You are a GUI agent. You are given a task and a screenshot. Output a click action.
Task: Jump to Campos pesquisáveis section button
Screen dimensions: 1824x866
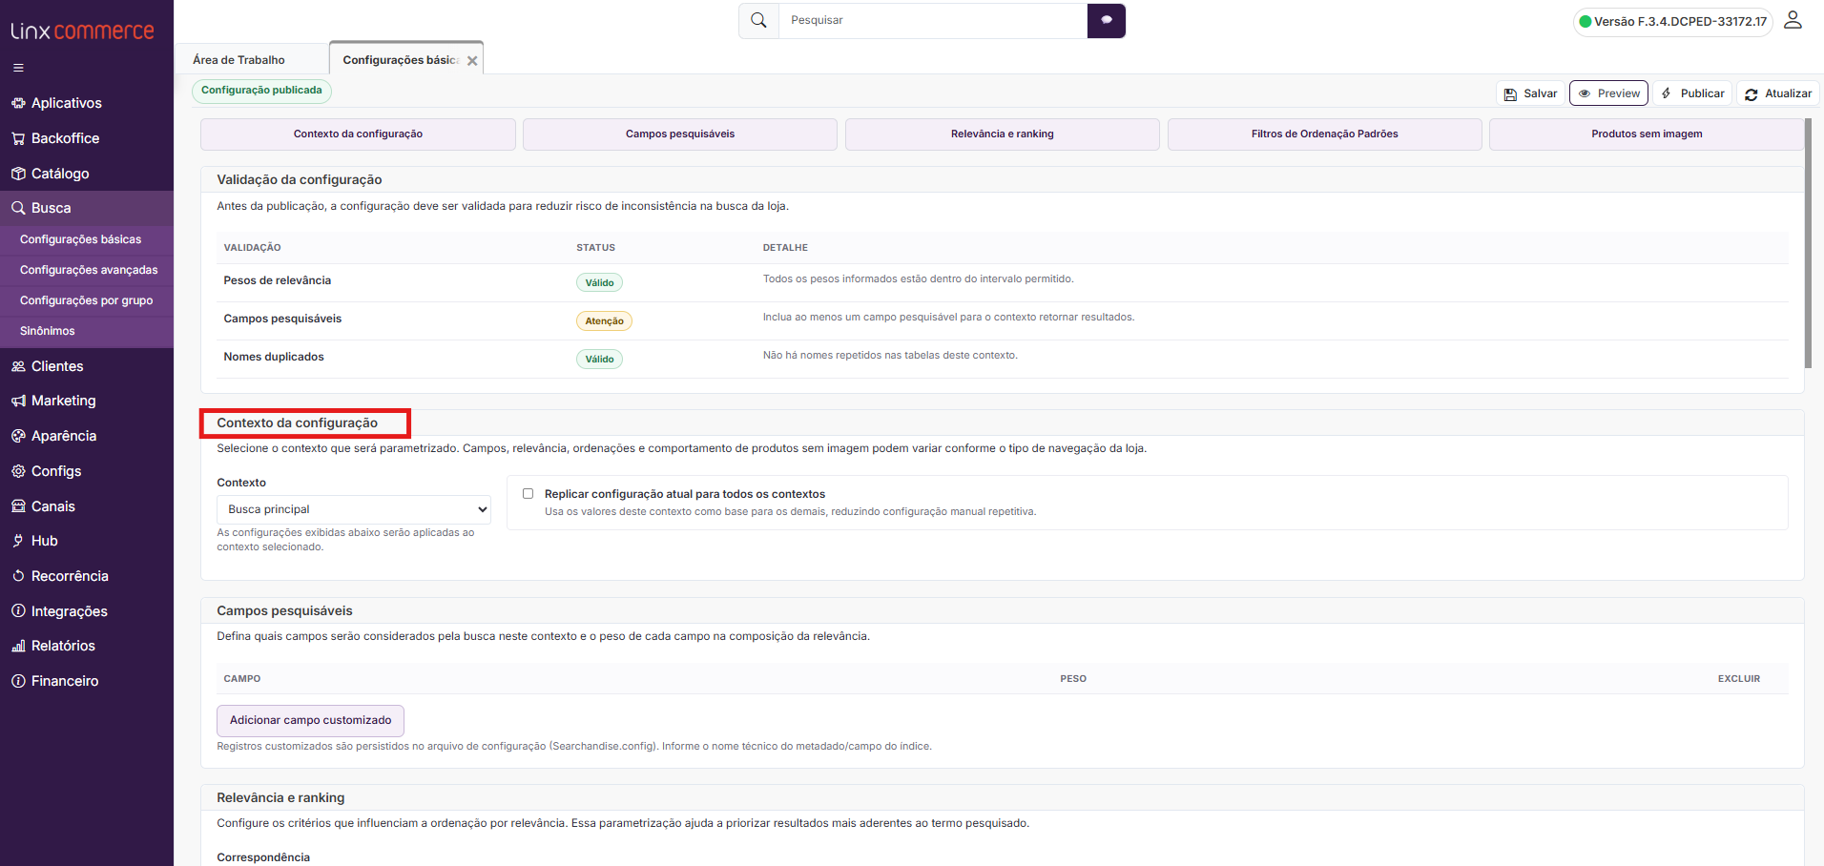tap(680, 134)
